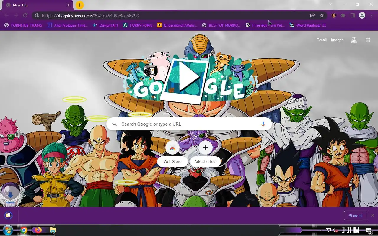View site information icon in address bar
This screenshot has height=236, width=378.
(x=37, y=15)
